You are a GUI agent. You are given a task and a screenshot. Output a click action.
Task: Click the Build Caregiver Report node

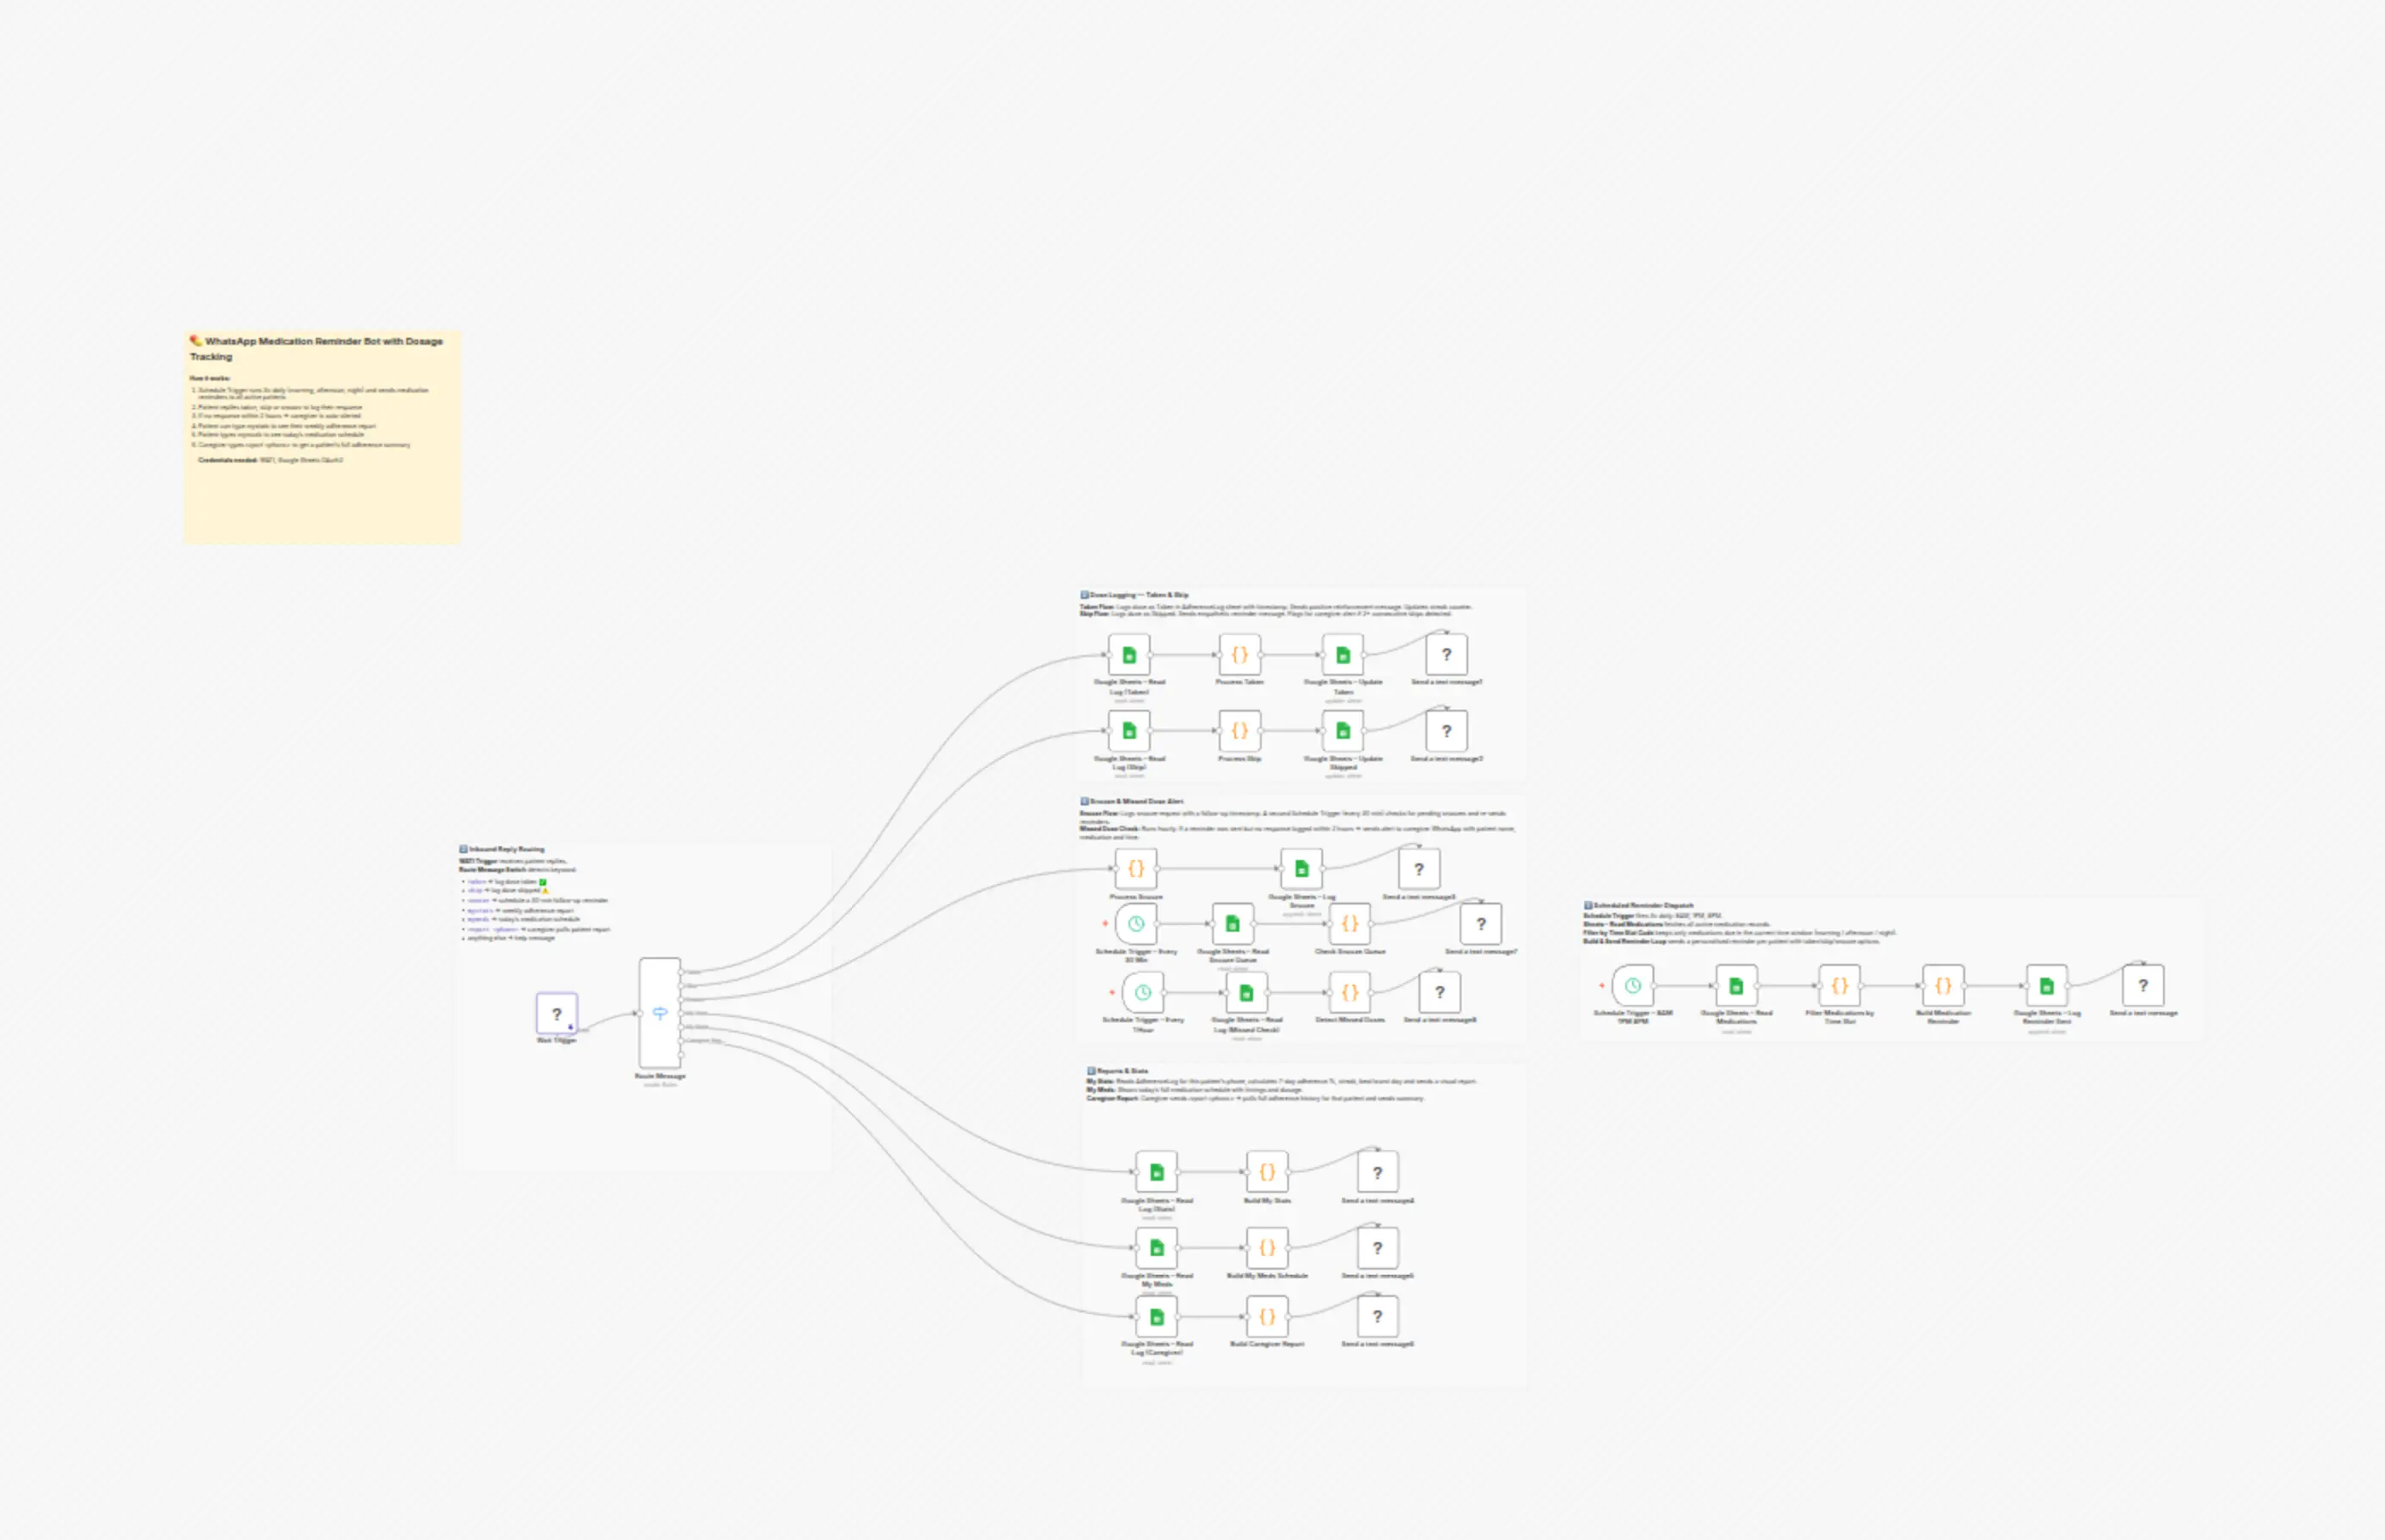[1267, 1317]
